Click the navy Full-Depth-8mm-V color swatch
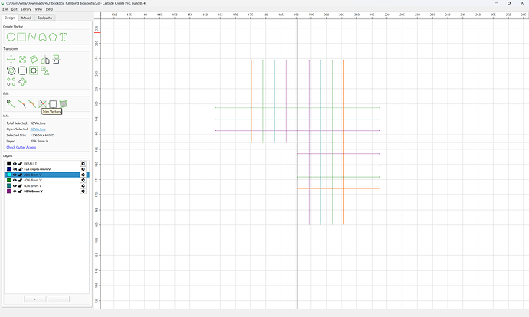 pos(9,169)
